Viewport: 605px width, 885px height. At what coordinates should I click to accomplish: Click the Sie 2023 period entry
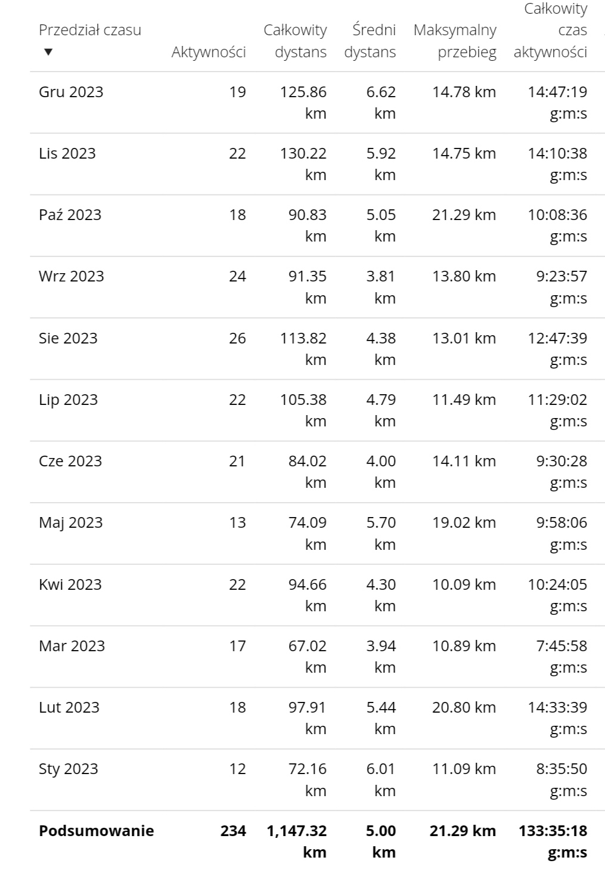click(68, 338)
